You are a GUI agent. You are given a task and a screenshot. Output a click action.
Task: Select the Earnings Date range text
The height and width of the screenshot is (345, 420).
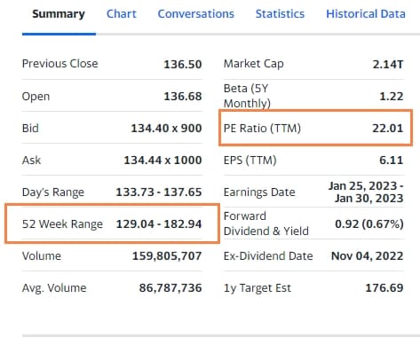point(366,192)
